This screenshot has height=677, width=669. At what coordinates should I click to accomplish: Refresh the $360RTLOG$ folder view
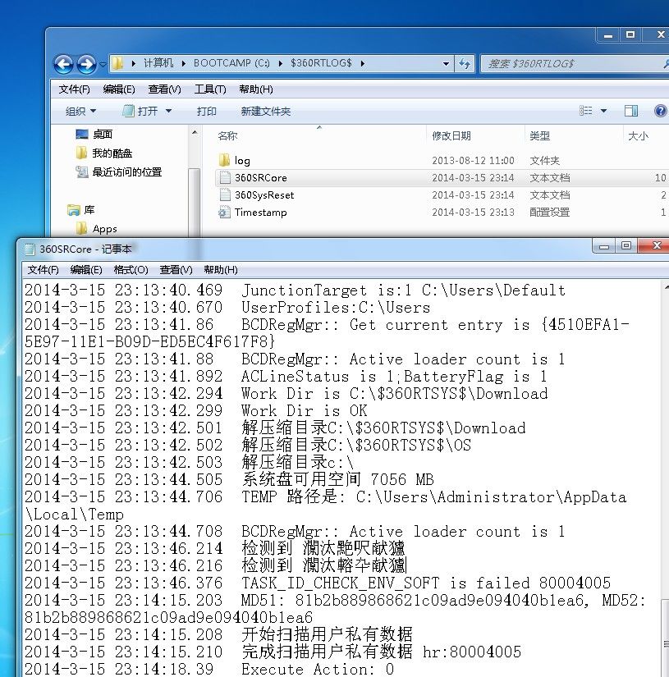point(465,64)
